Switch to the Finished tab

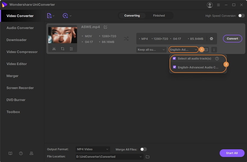pyautogui.click(x=159, y=16)
